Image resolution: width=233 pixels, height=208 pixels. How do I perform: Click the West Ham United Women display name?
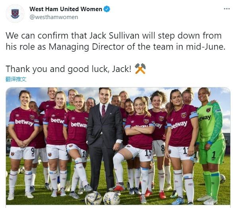(x=66, y=9)
